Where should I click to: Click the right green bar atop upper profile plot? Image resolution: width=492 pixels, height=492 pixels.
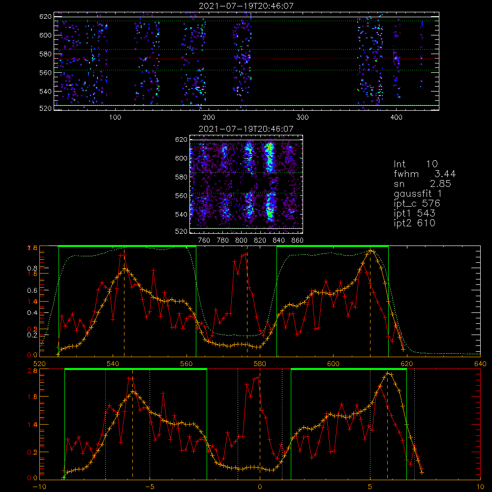(x=333, y=246)
